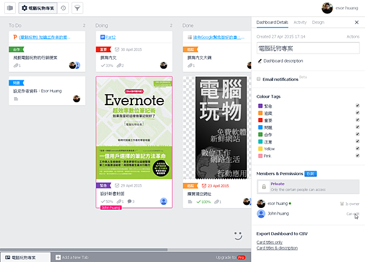The width and height of the screenshot is (365, 262).
Task: Click the teal colour tag swatch
Action: click(260, 142)
